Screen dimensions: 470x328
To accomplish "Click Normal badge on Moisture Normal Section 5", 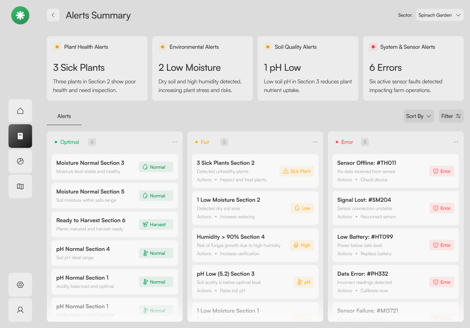I will click(156, 195).
